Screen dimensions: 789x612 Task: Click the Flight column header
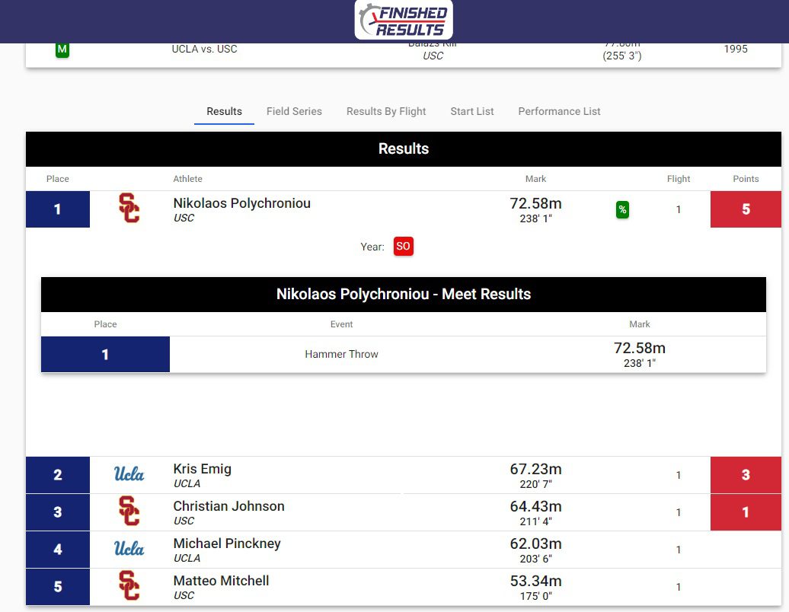point(679,179)
